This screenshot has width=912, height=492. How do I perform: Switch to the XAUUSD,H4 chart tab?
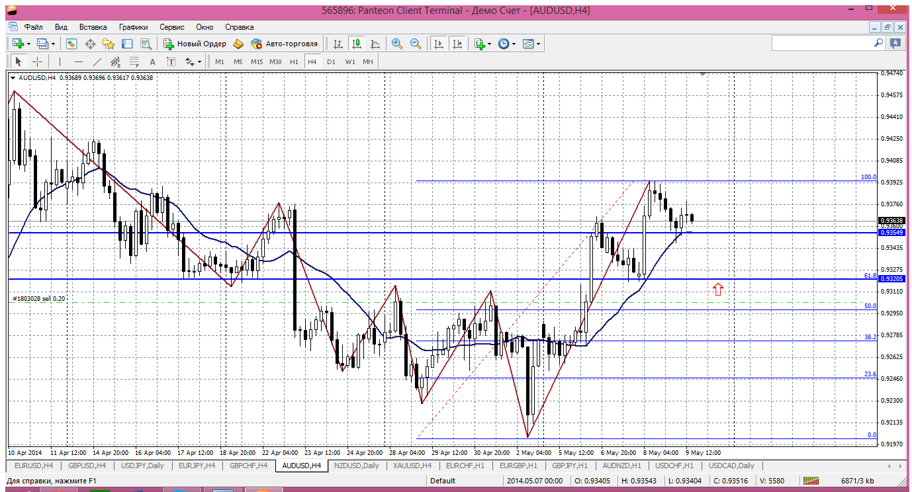412,466
